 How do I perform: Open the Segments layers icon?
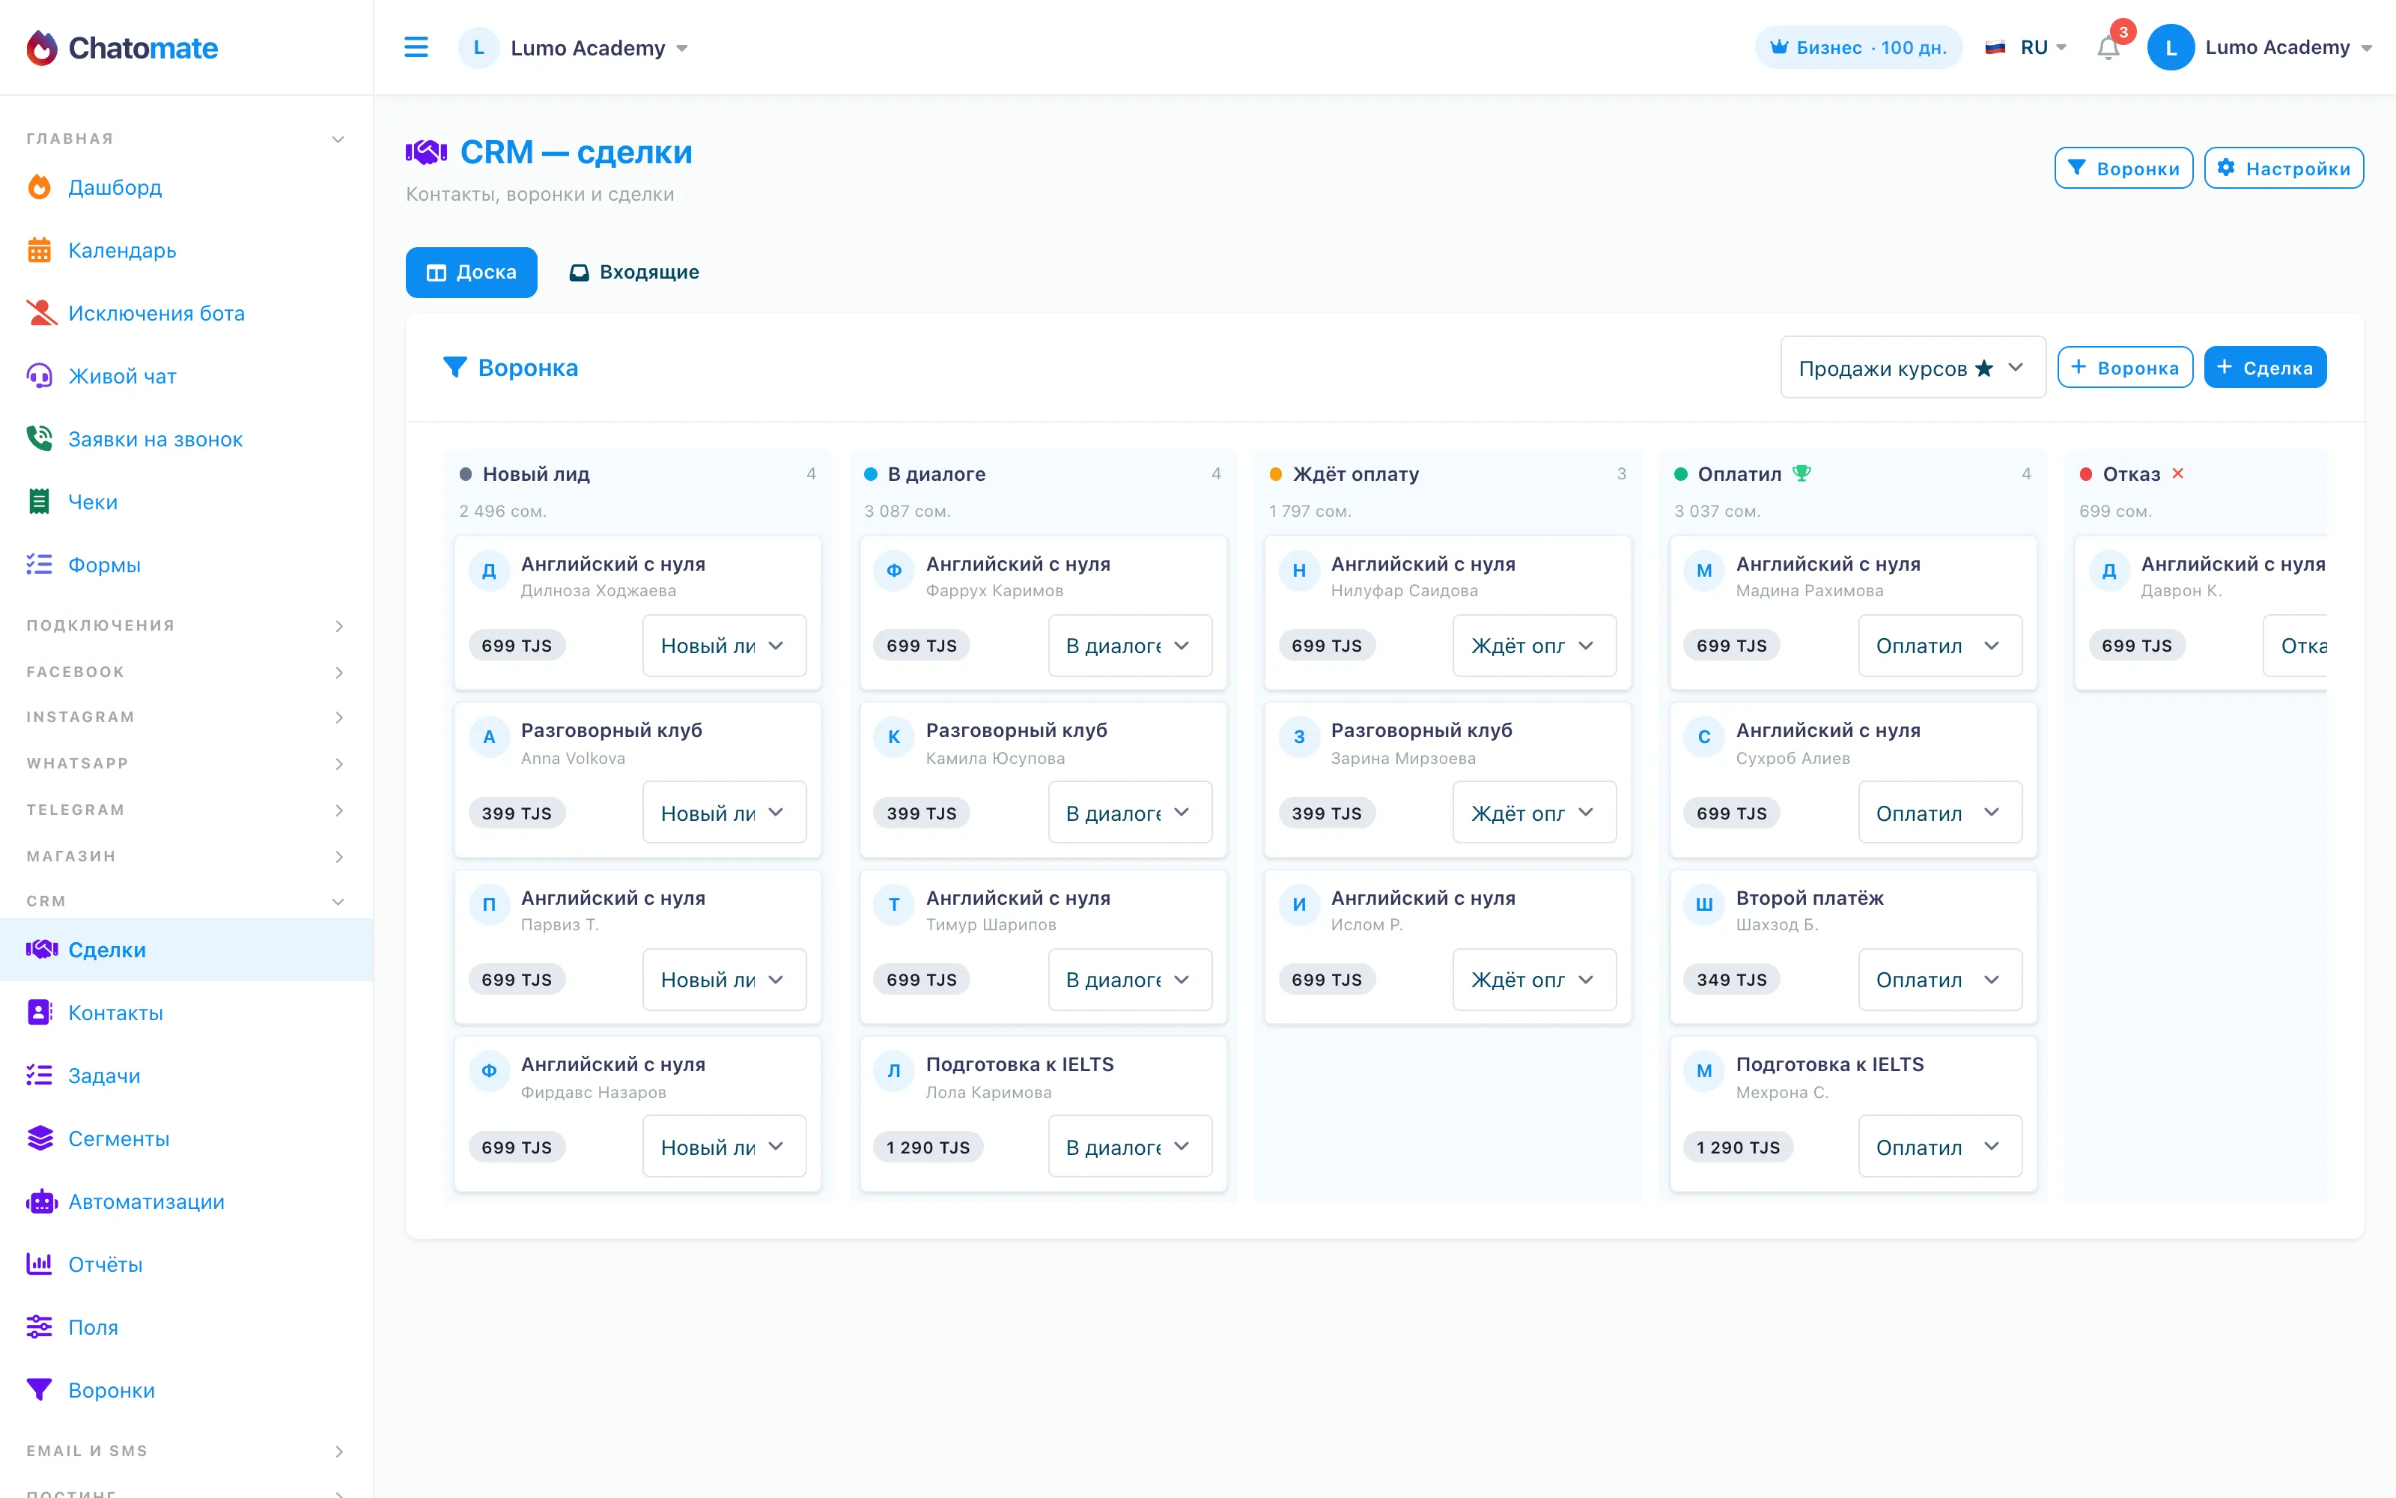(x=40, y=1138)
